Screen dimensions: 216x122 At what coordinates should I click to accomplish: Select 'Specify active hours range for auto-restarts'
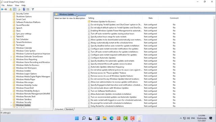coord(109,37)
